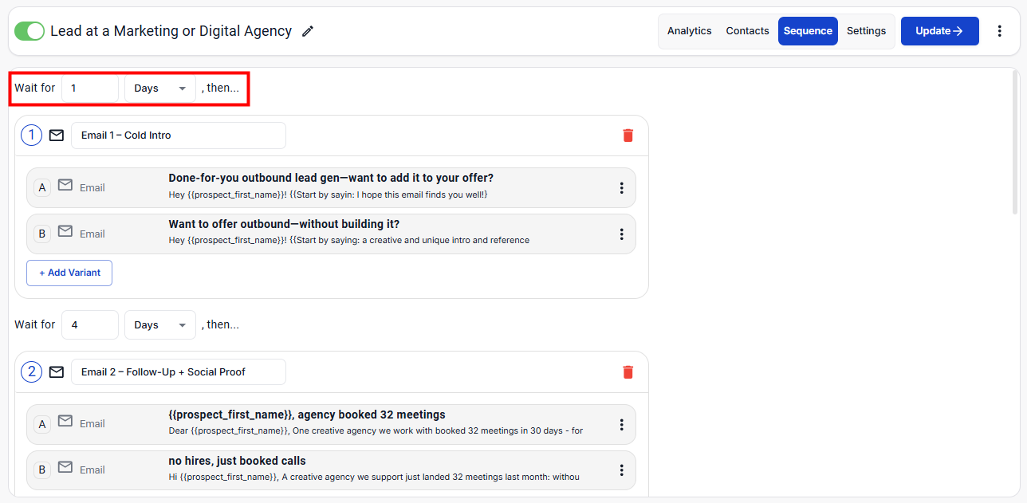
Task: Open the Settings tab
Action: click(866, 31)
